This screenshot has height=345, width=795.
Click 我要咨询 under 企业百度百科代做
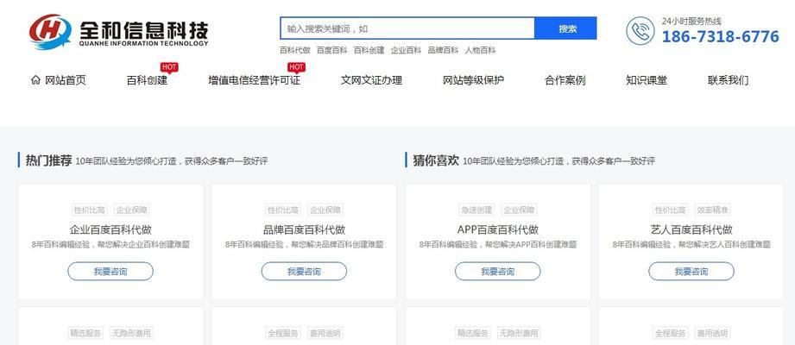point(110,272)
